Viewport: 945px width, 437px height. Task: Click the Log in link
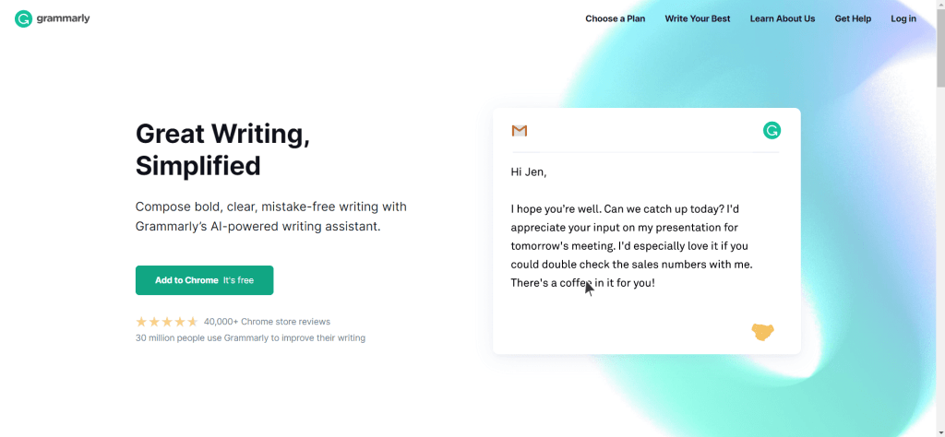pyautogui.click(x=903, y=18)
